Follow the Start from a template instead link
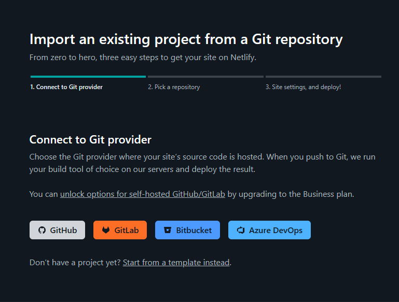 pos(176,263)
